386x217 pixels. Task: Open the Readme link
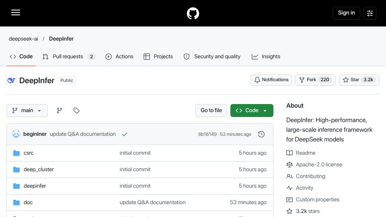coord(306,153)
